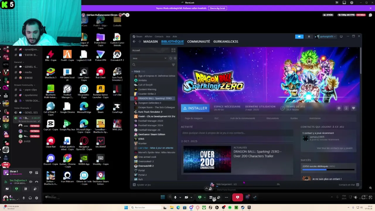This screenshot has width=375, height=211.
Task: Select the Steam desktop shortcut
Action: [x=100, y=108]
